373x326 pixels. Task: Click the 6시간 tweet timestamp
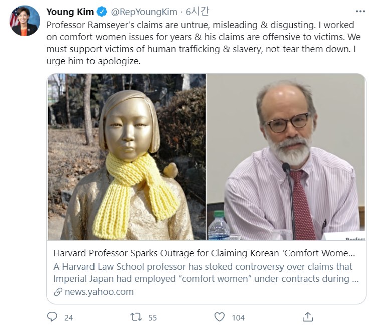[x=196, y=12]
